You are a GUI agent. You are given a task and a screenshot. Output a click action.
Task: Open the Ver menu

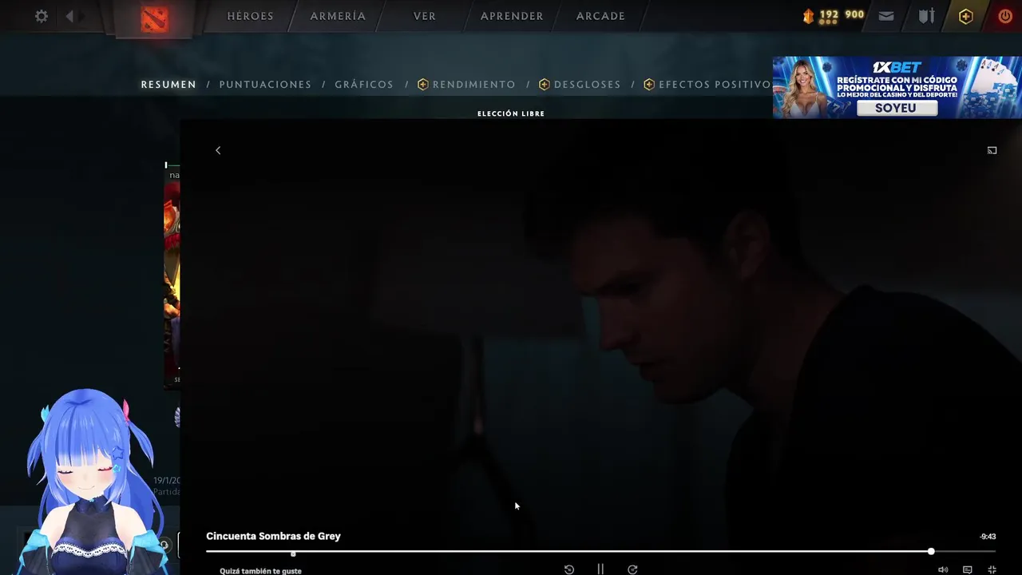425,16
